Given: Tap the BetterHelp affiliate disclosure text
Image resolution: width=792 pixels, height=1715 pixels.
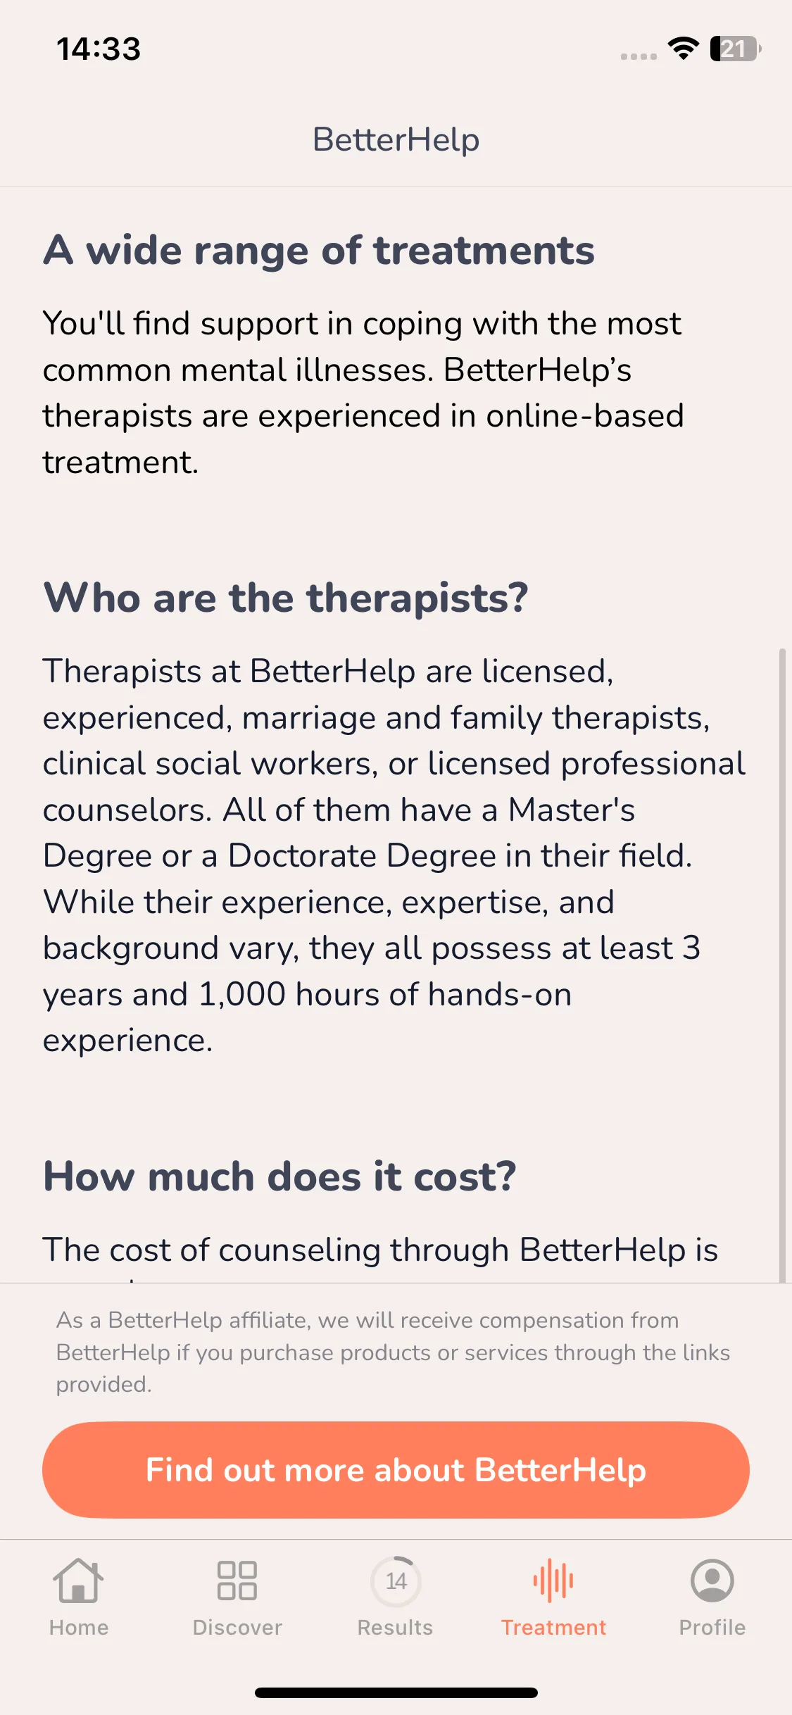Looking at the screenshot, I should 393,1352.
